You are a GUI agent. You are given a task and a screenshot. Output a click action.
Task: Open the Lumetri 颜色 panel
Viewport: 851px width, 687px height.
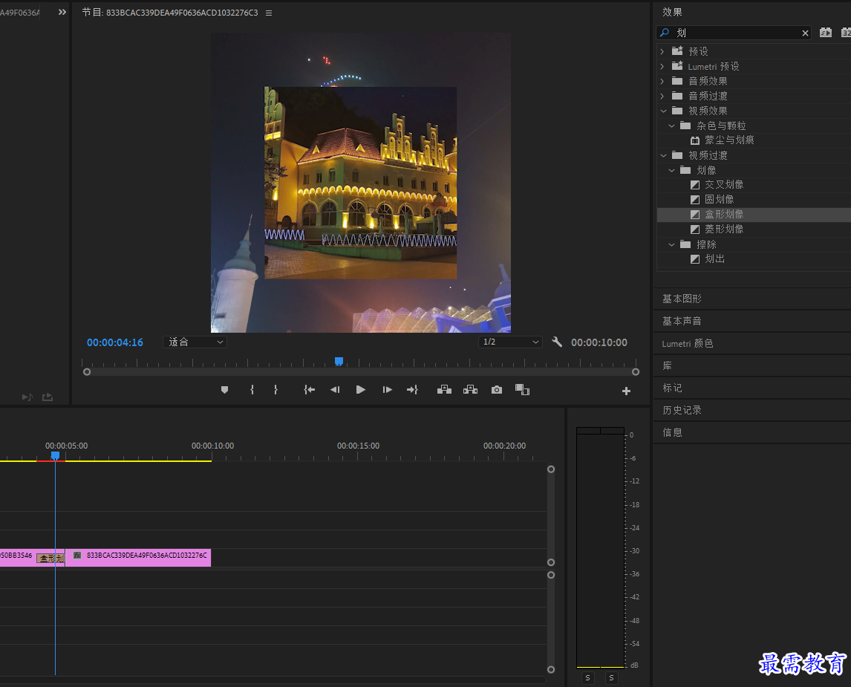point(687,343)
